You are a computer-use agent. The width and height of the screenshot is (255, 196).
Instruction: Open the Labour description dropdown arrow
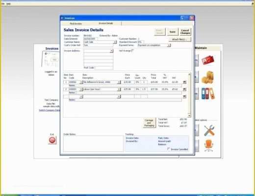click(x=119, y=89)
